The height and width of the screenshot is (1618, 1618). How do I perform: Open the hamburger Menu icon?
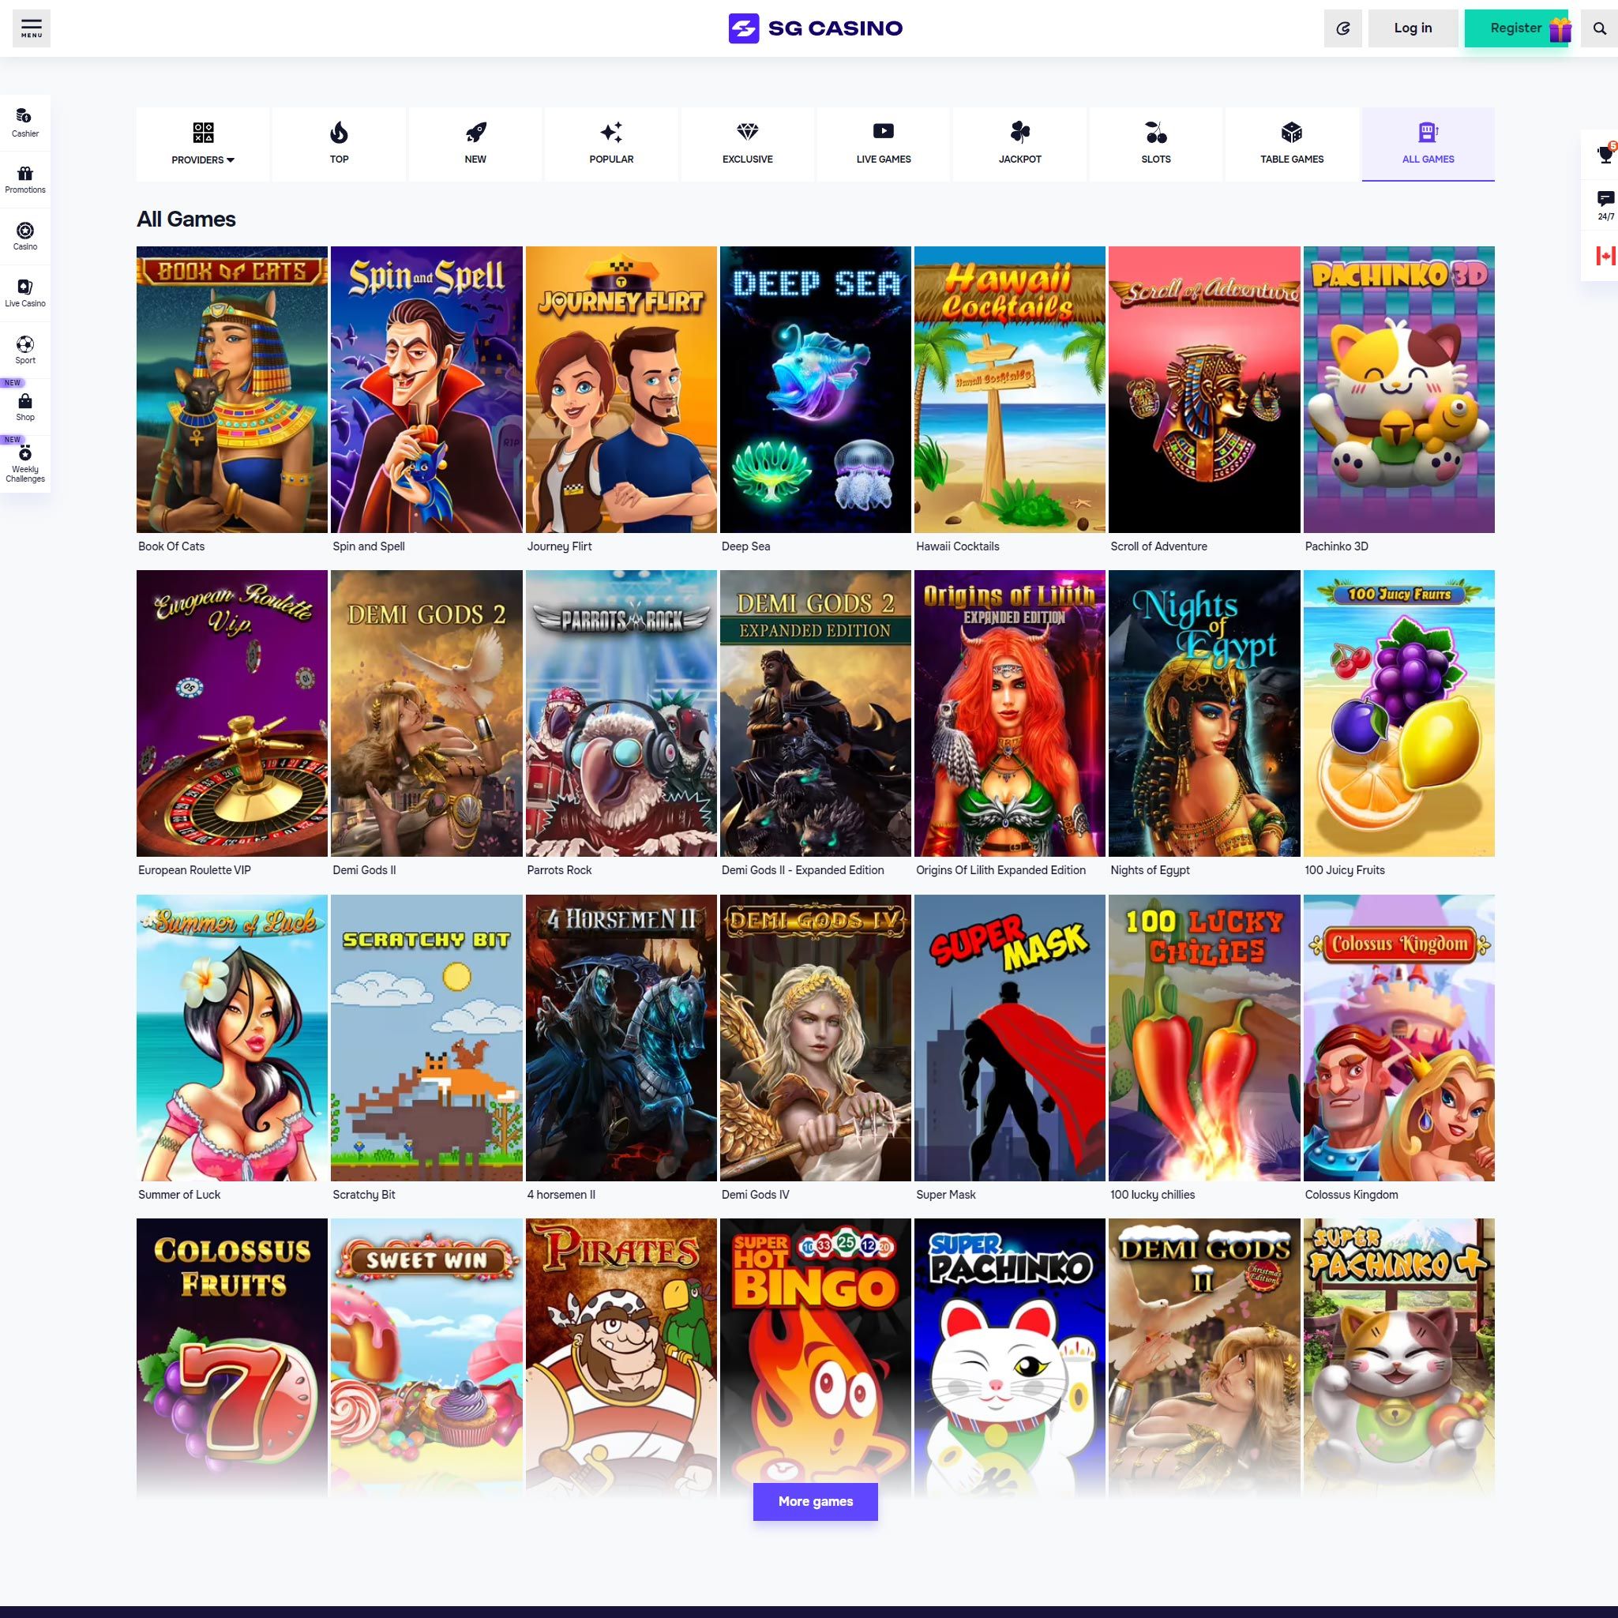(x=31, y=28)
